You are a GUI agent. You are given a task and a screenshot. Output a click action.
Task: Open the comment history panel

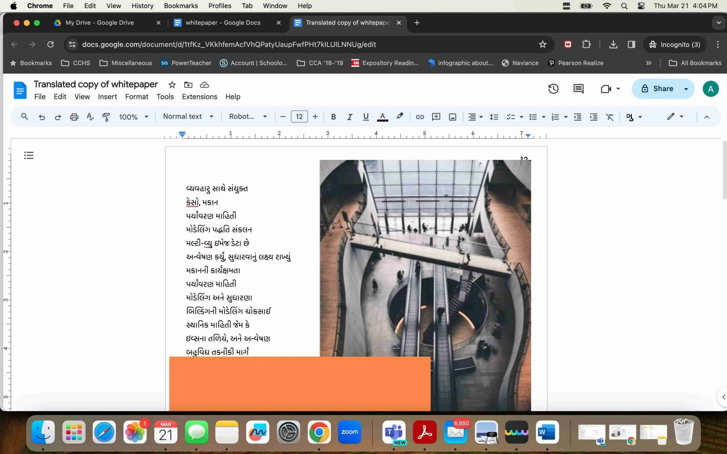tap(578, 89)
